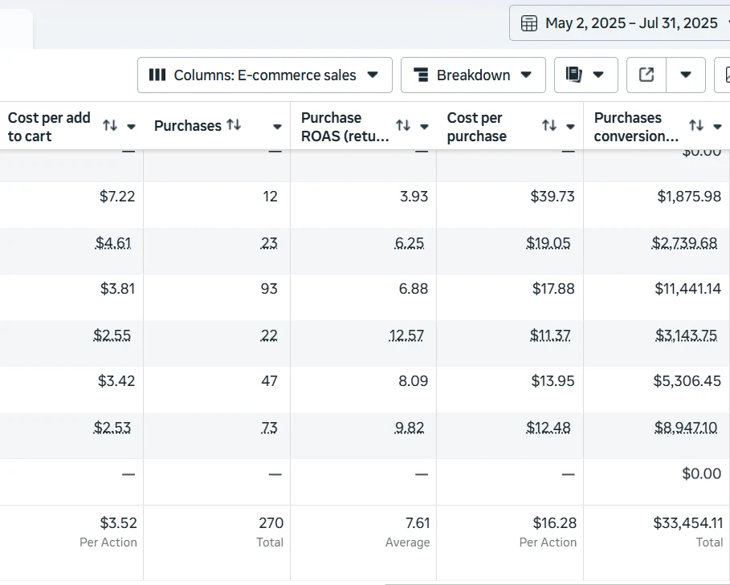The image size is (730, 585).
Task: Open the underlined $11.37 value
Action: tap(550, 335)
